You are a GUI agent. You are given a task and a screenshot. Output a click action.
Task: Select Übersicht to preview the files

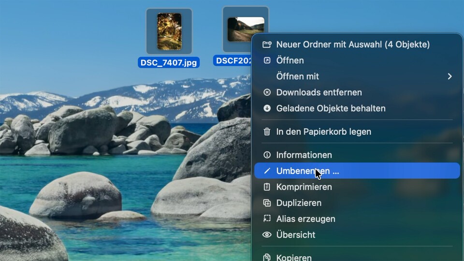[x=295, y=235]
